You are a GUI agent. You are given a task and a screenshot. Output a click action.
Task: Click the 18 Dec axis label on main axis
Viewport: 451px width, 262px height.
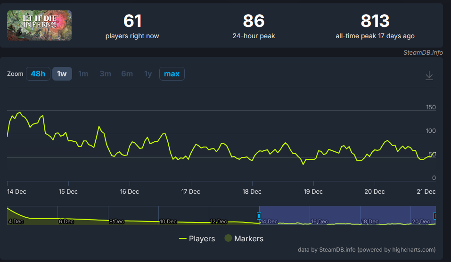point(252,191)
